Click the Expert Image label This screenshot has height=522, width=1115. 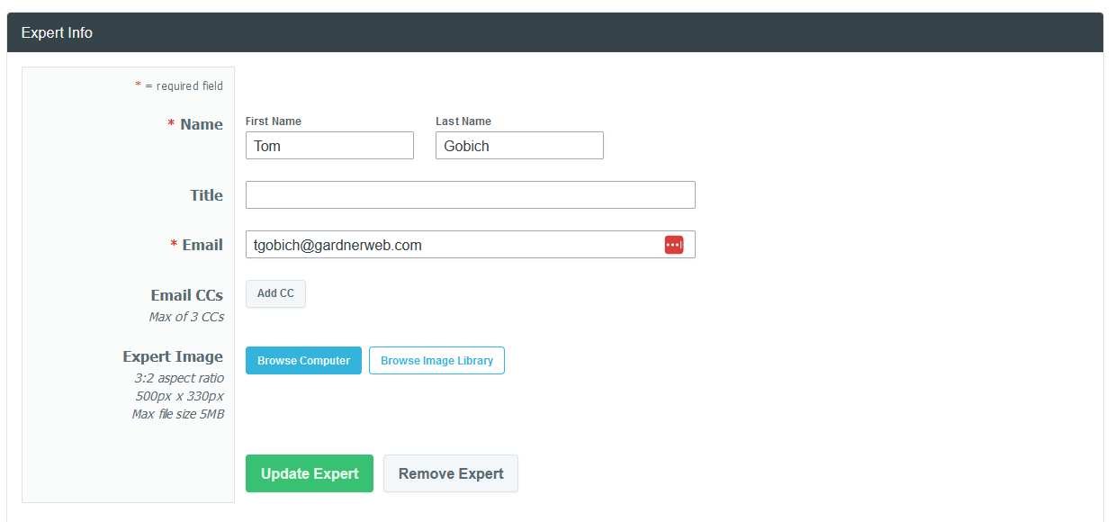[173, 356]
